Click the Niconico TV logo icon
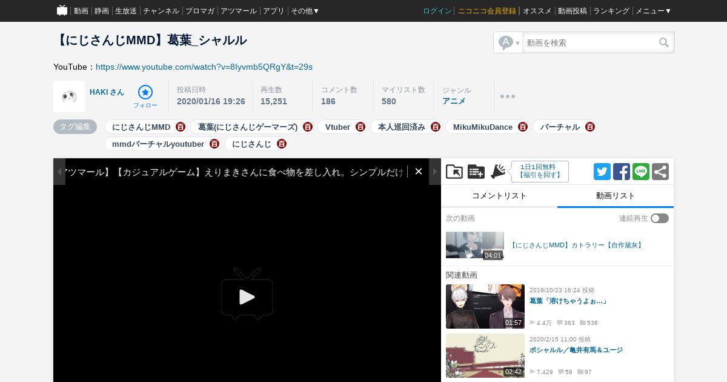The image size is (727, 382). pyautogui.click(x=62, y=10)
